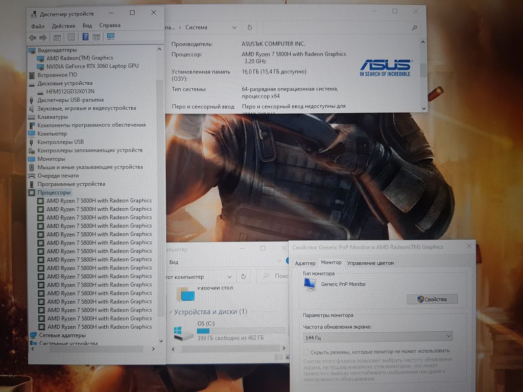Click the icon beside Видеоадаптеры
This screenshot has height=392, width=523.
[32, 51]
